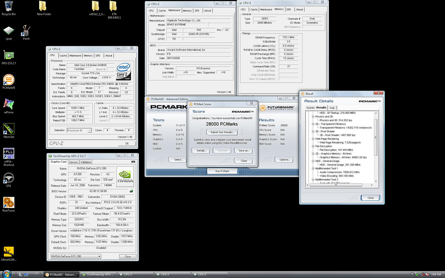Click the GPU-Z BIOS save icon
This screenshot has height=278, width=445.
point(131,191)
